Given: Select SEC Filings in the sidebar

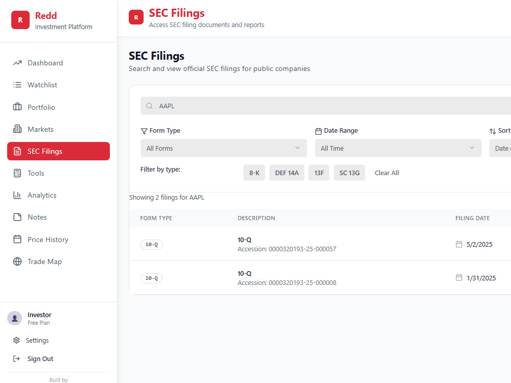Looking at the screenshot, I should [58, 151].
